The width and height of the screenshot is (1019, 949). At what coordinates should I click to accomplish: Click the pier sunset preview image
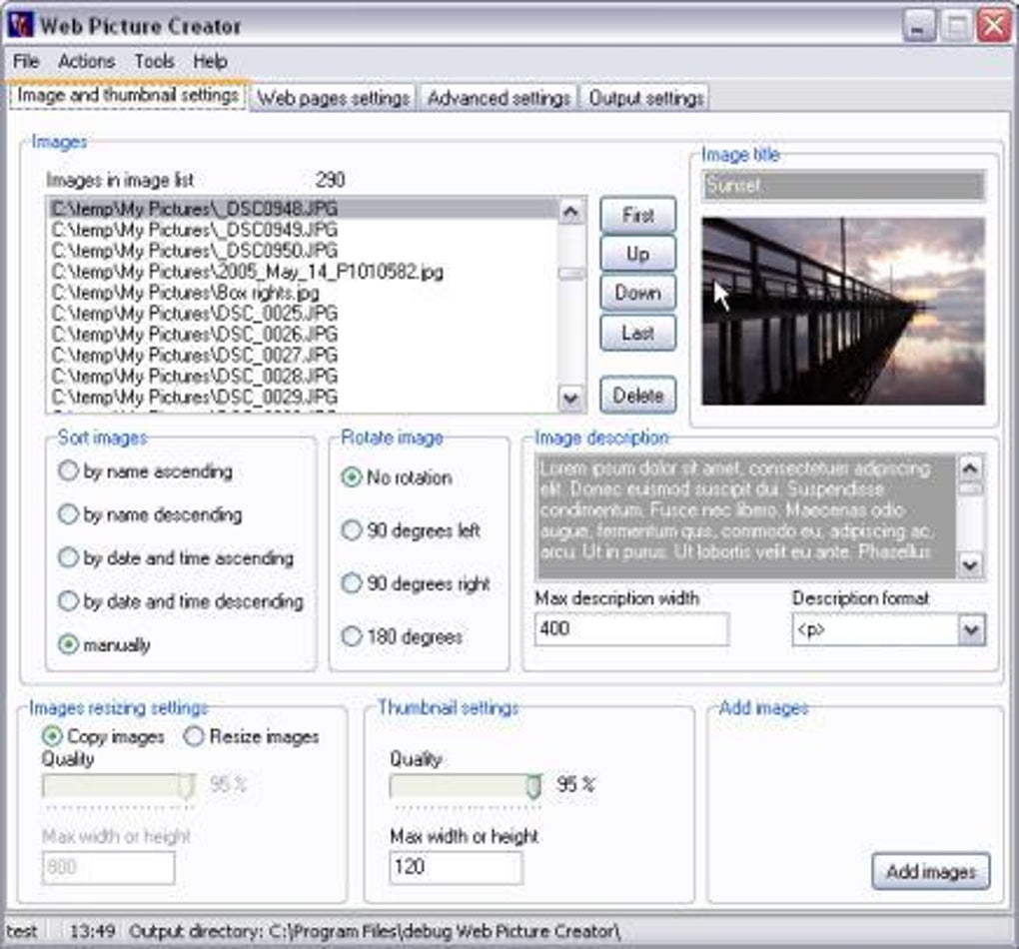click(843, 312)
